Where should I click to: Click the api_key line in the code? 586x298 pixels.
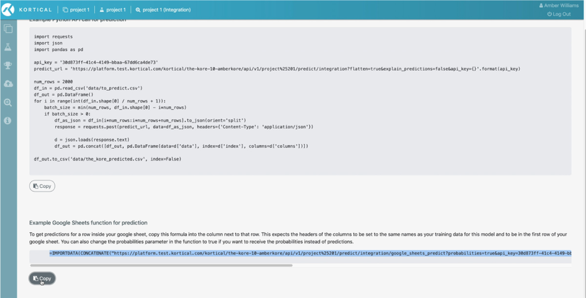click(96, 62)
